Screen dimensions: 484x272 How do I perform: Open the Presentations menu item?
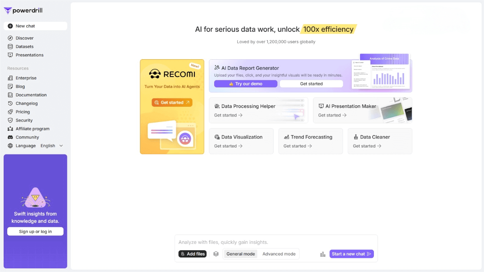29,55
